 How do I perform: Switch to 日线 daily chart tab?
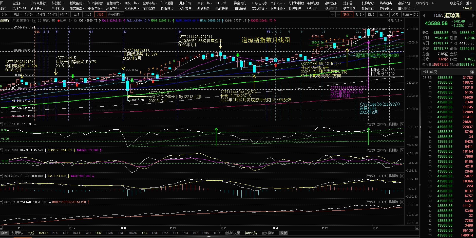[x=77, y=14]
